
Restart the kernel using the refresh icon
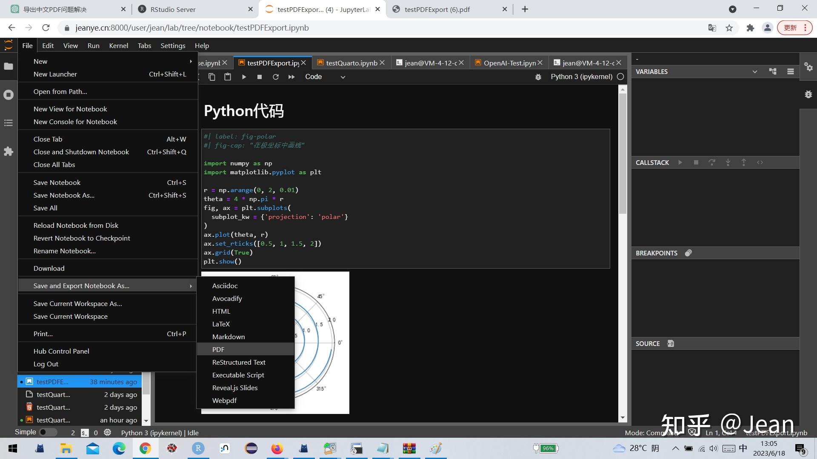[x=276, y=77]
